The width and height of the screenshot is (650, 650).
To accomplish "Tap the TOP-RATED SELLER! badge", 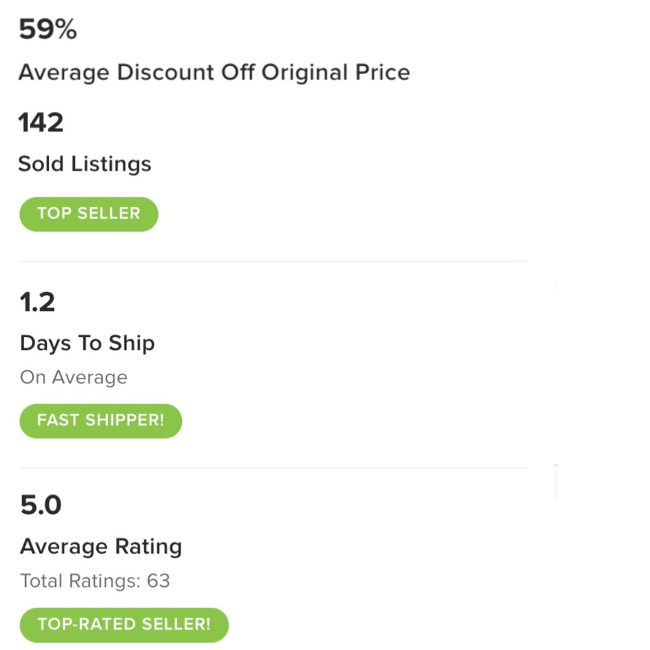I will 124,625.
